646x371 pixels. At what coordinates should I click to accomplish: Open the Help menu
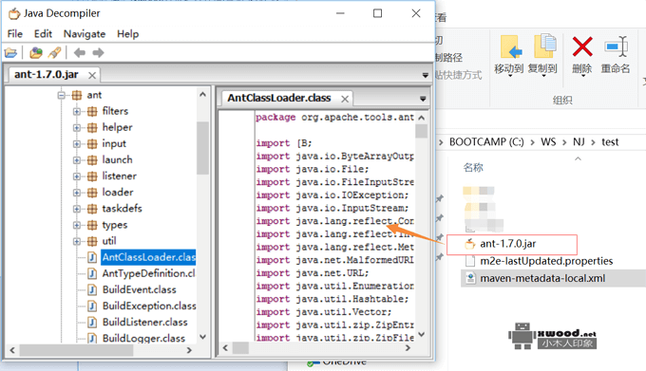(x=127, y=34)
